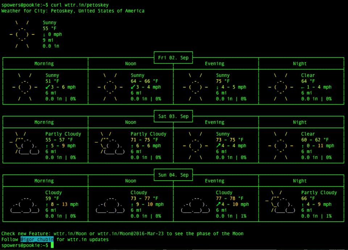Select the Sat 03. Sep date header
This screenshot has width=348, height=250.
click(x=173, y=116)
